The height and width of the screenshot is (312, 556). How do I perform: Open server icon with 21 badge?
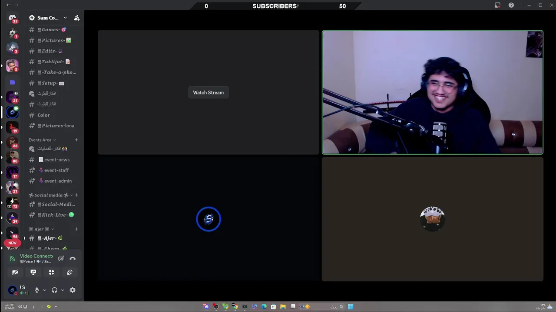[12, 96]
